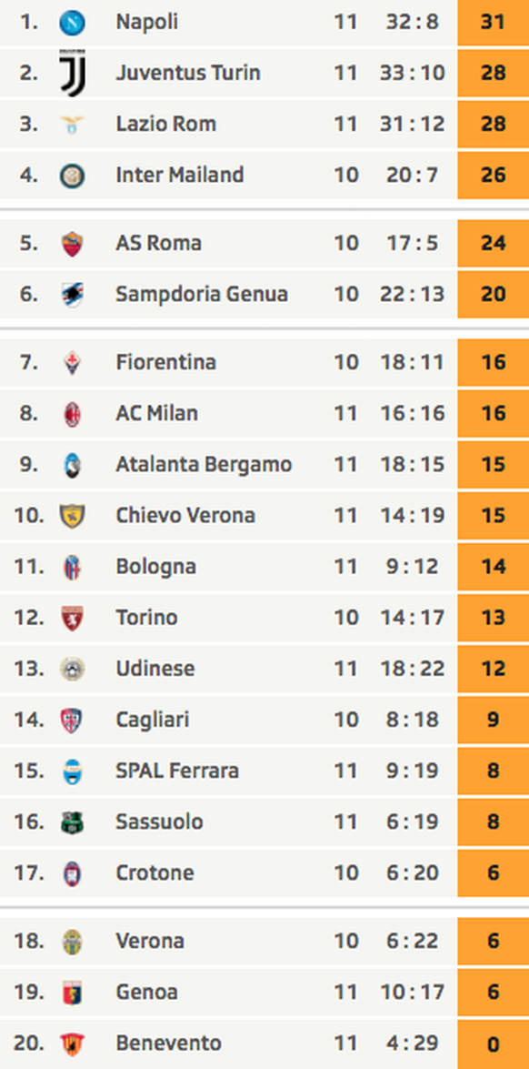Open the Fiorentina team link
The height and width of the screenshot is (1069, 529).
click(165, 362)
